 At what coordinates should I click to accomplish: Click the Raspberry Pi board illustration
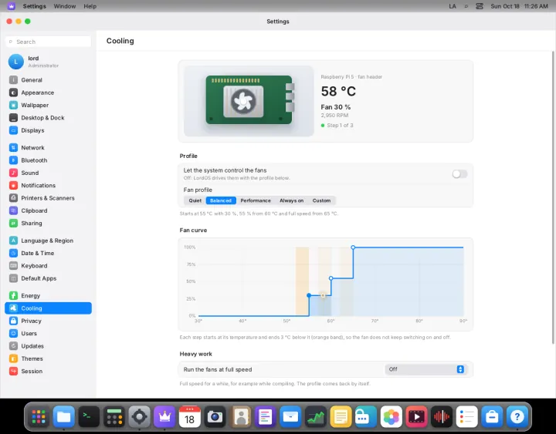click(249, 101)
